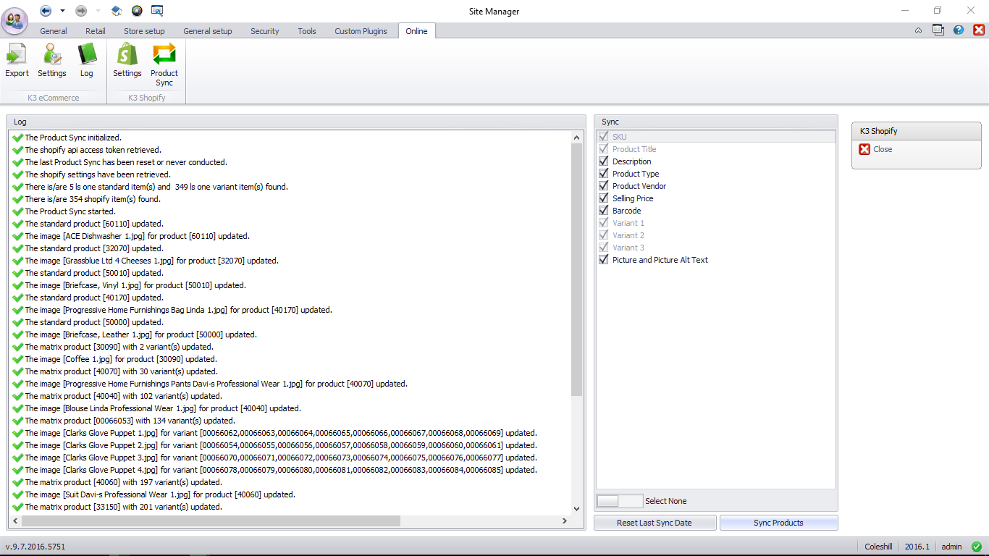The height and width of the screenshot is (556, 989).
Task: Flip the Select None toggle switch
Action: pyautogui.click(x=619, y=501)
